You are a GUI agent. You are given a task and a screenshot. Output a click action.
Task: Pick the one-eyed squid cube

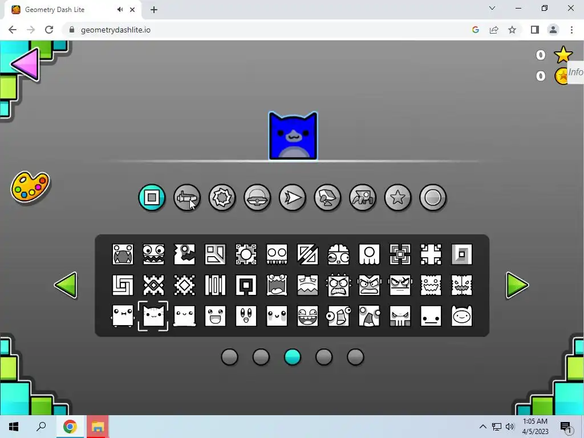[x=369, y=254]
